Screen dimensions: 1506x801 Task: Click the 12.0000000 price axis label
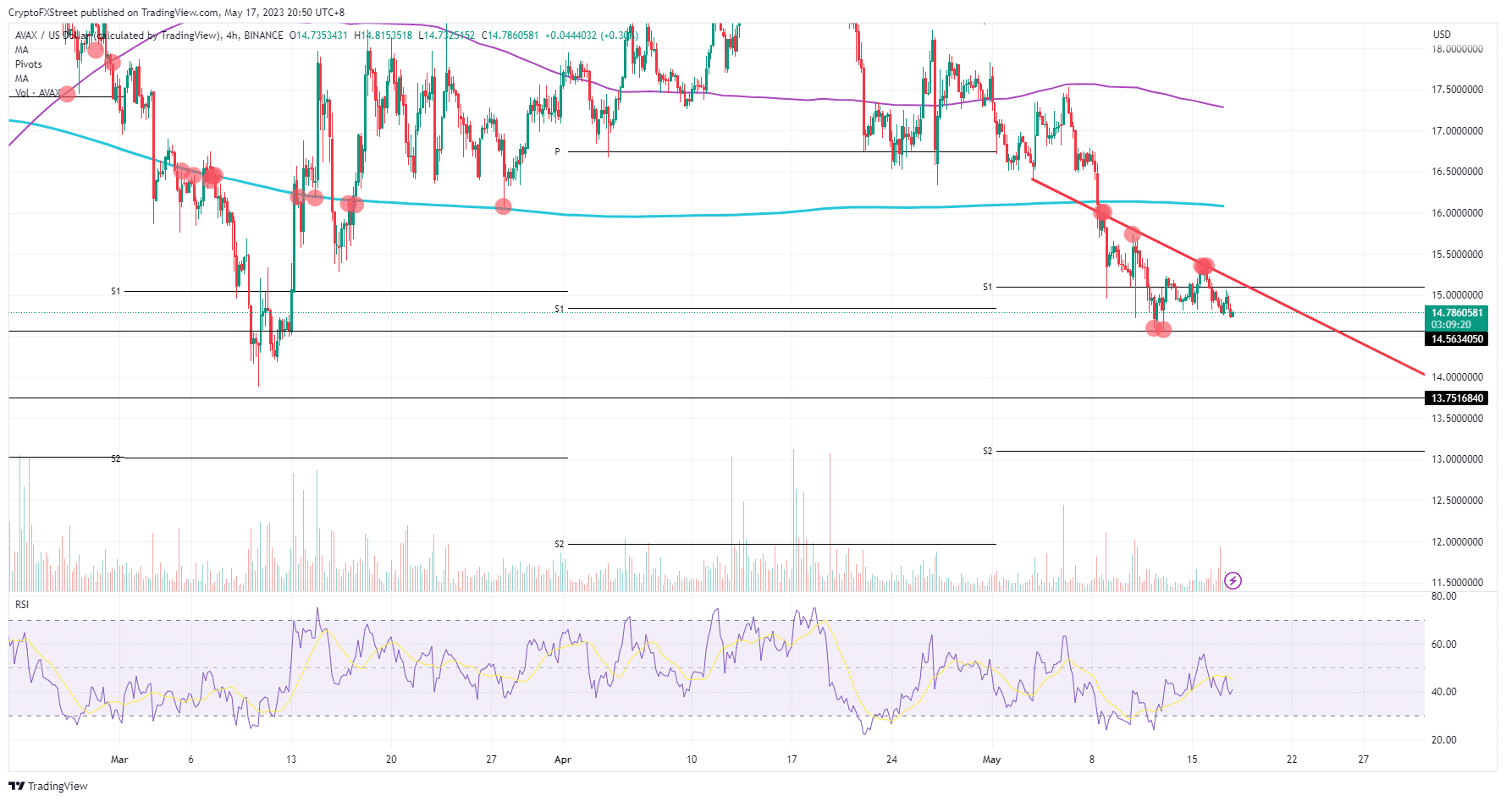1457,542
